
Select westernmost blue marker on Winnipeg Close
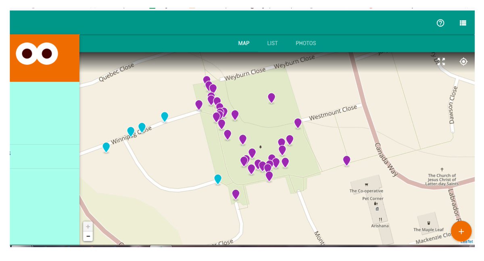(106, 147)
